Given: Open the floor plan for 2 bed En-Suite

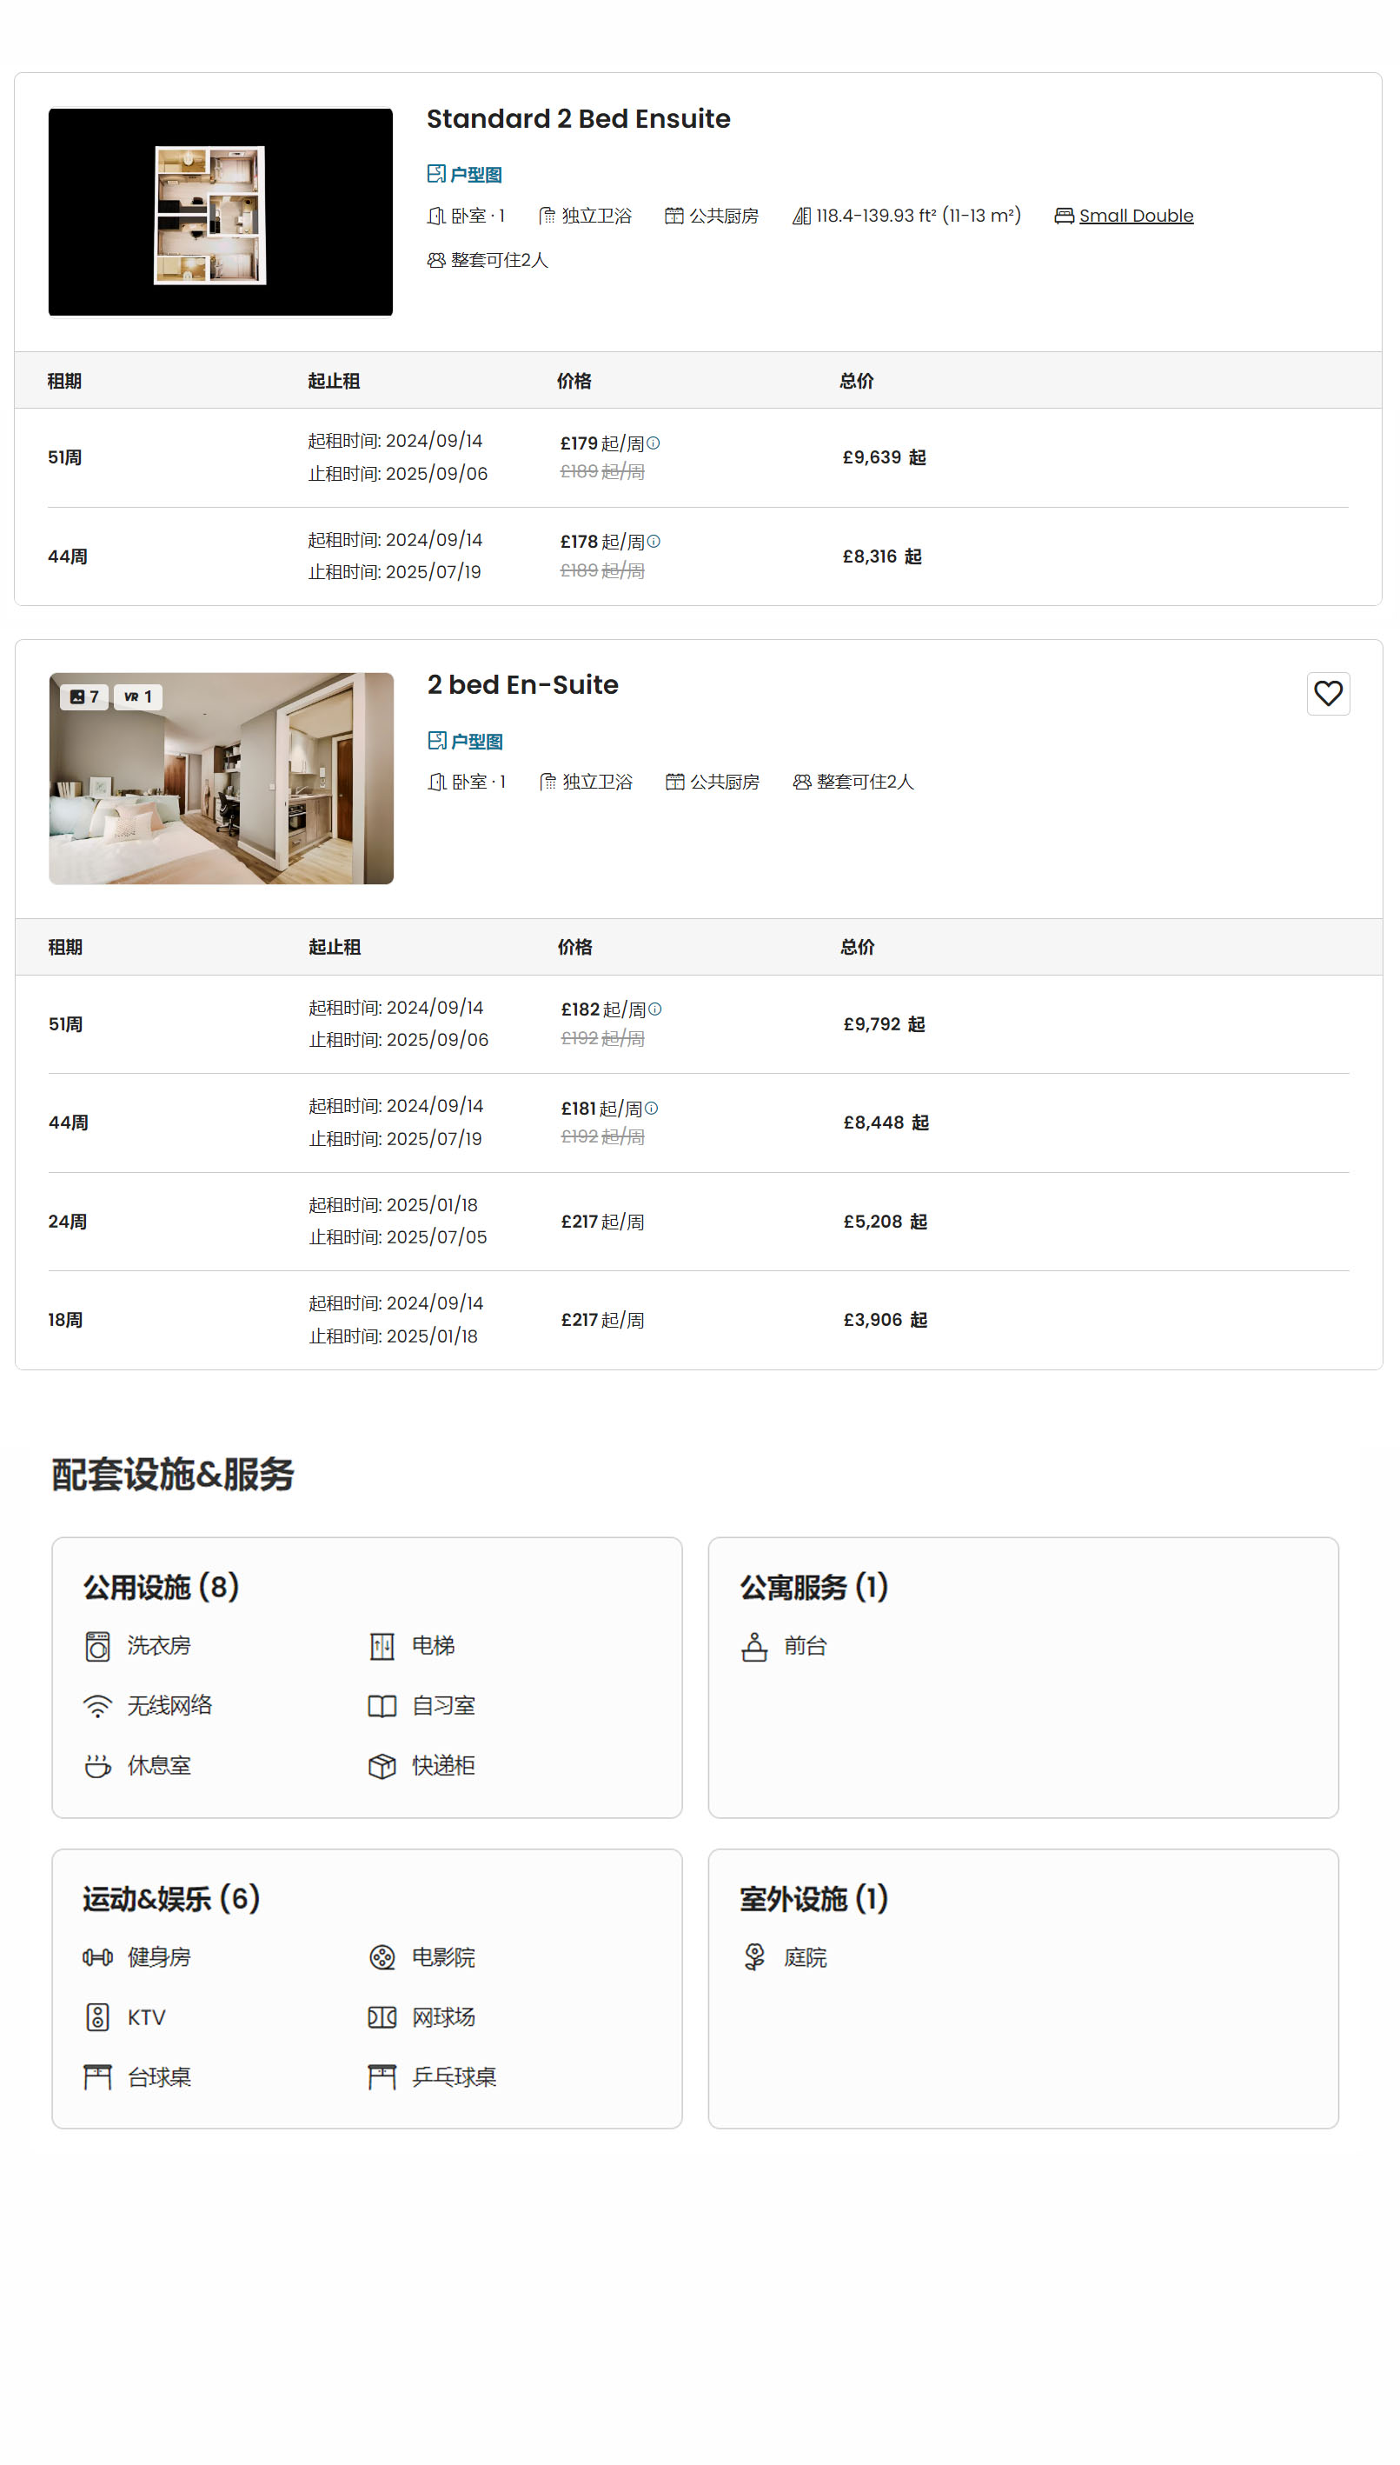Looking at the screenshot, I should 464,741.
